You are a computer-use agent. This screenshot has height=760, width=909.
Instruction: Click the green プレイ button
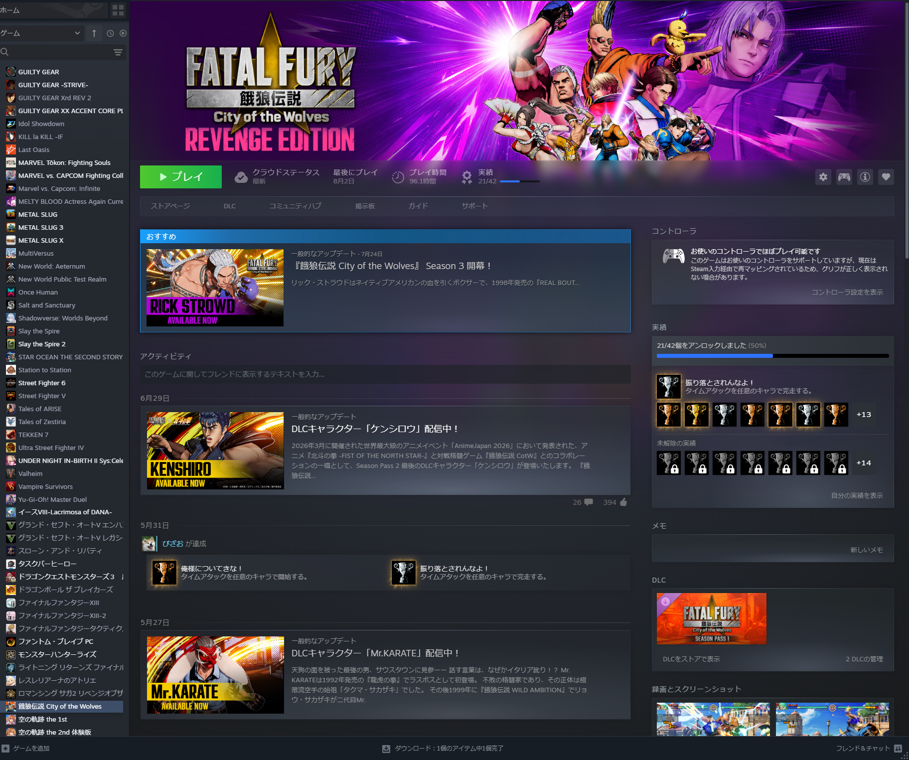[x=181, y=177]
